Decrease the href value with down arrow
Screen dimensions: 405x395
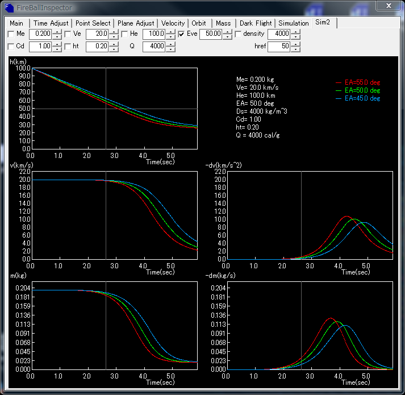[295, 49]
